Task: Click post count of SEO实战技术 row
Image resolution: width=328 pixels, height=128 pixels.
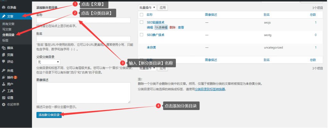Action: (x=316, y=22)
